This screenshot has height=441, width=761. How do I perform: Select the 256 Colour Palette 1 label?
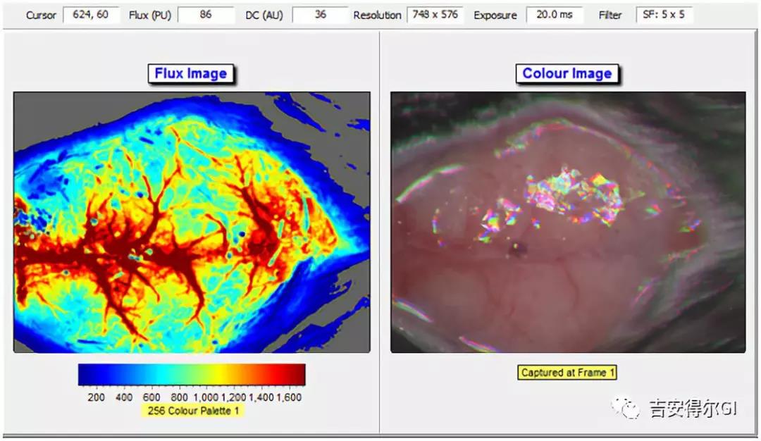(x=192, y=410)
